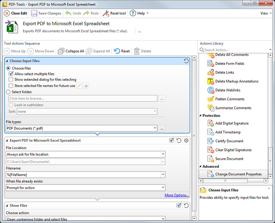Collapse Export PDF to Excel section

(x=7, y=141)
